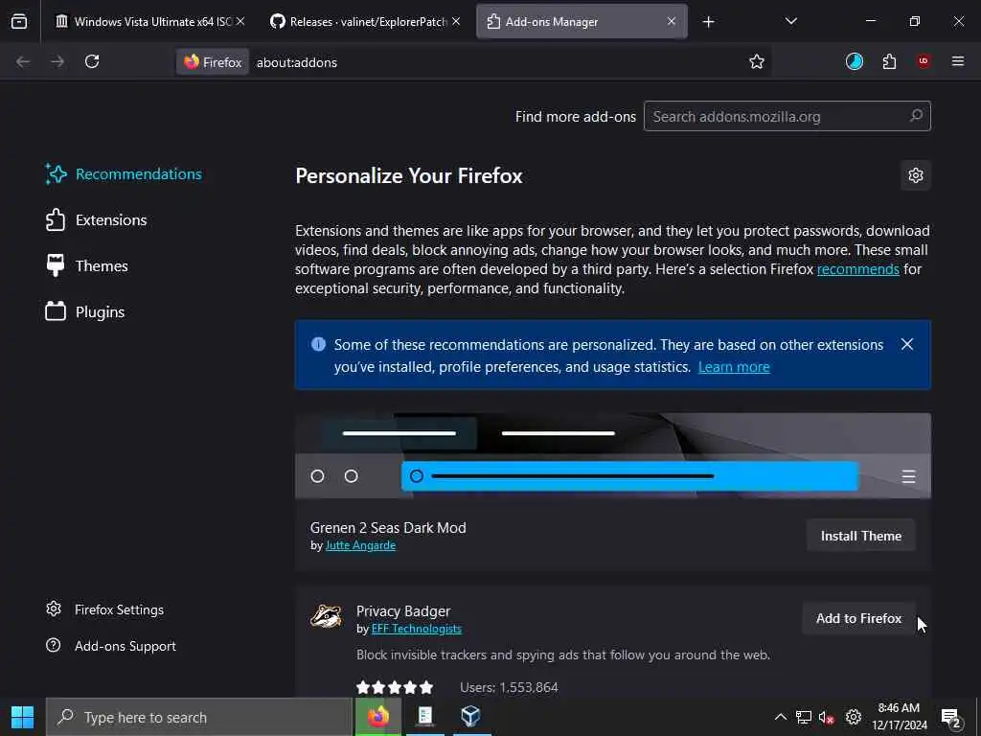
Task: Open the Firefox application hamburger menu
Action: tap(958, 61)
